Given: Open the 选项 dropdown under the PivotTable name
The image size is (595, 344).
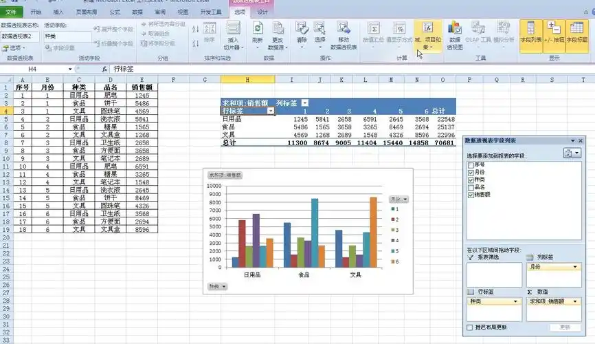Looking at the screenshot, I should coord(14,48).
